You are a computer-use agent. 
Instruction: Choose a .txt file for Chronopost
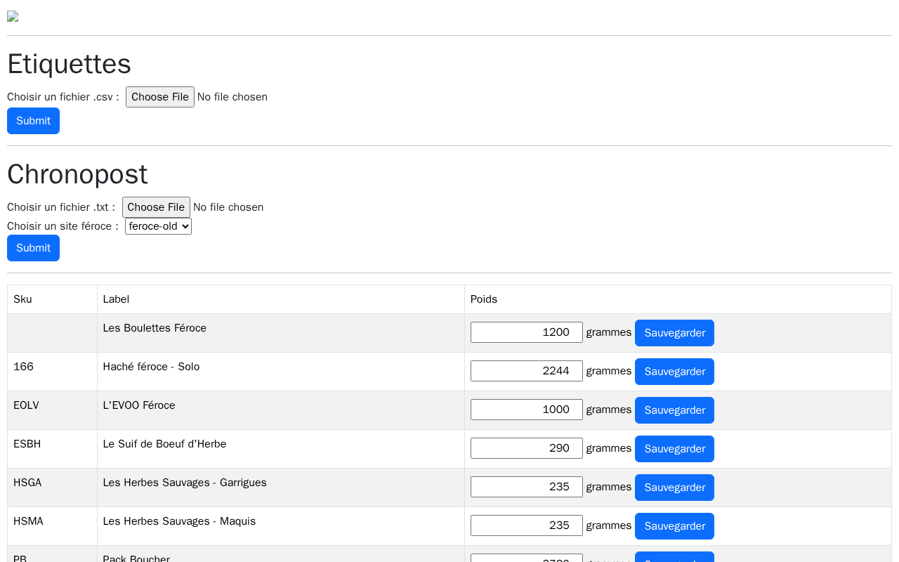(156, 207)
